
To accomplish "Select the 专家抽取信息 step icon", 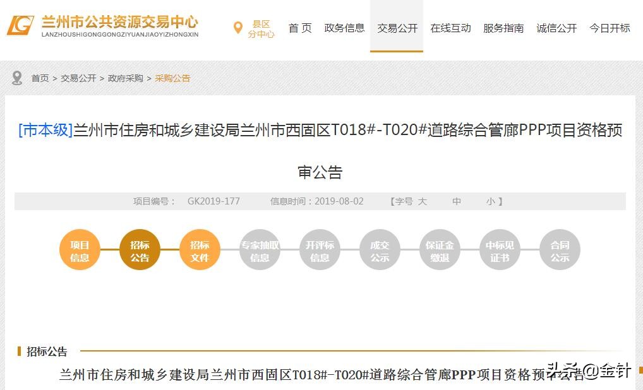I will (260, 249).
